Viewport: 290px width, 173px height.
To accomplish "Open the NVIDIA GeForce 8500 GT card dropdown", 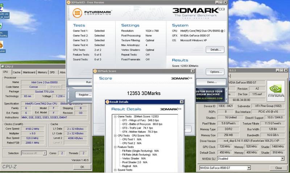I will tap(249, 168).
